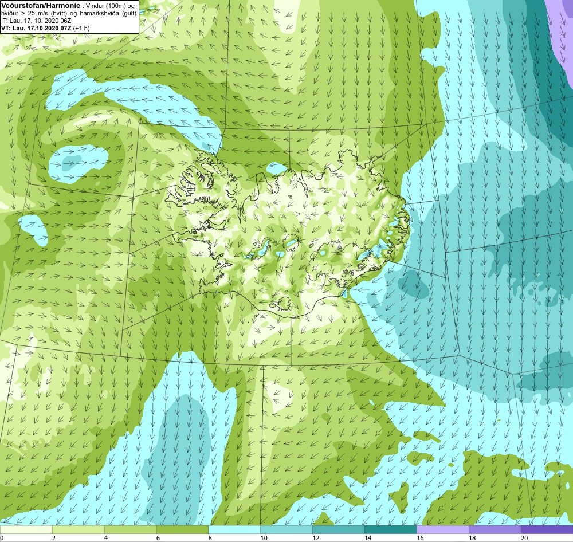573x542 pixels.
Task: Click the 2–4 m/s light green legend swatch
Action: 78,529
